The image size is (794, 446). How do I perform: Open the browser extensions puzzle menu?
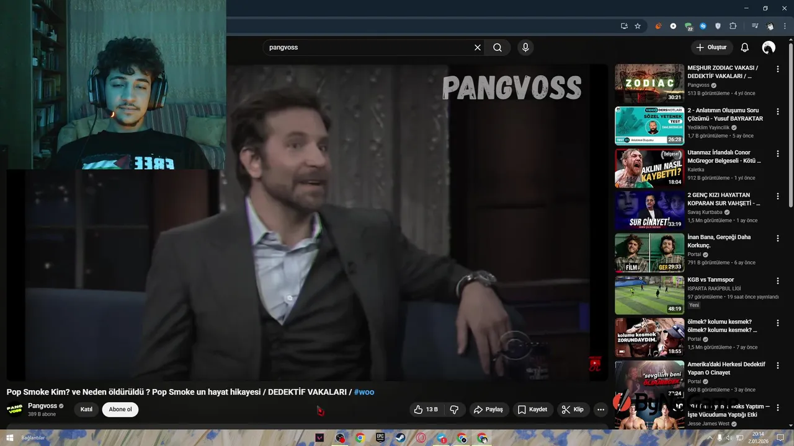733,26
